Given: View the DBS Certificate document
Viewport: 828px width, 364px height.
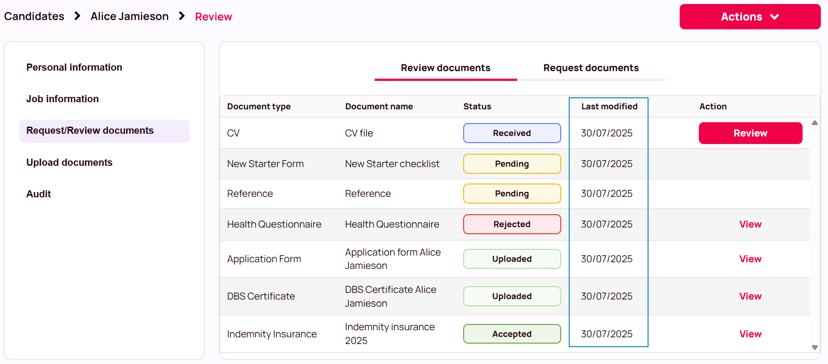Looking at the screenshot, I should 751,296.
